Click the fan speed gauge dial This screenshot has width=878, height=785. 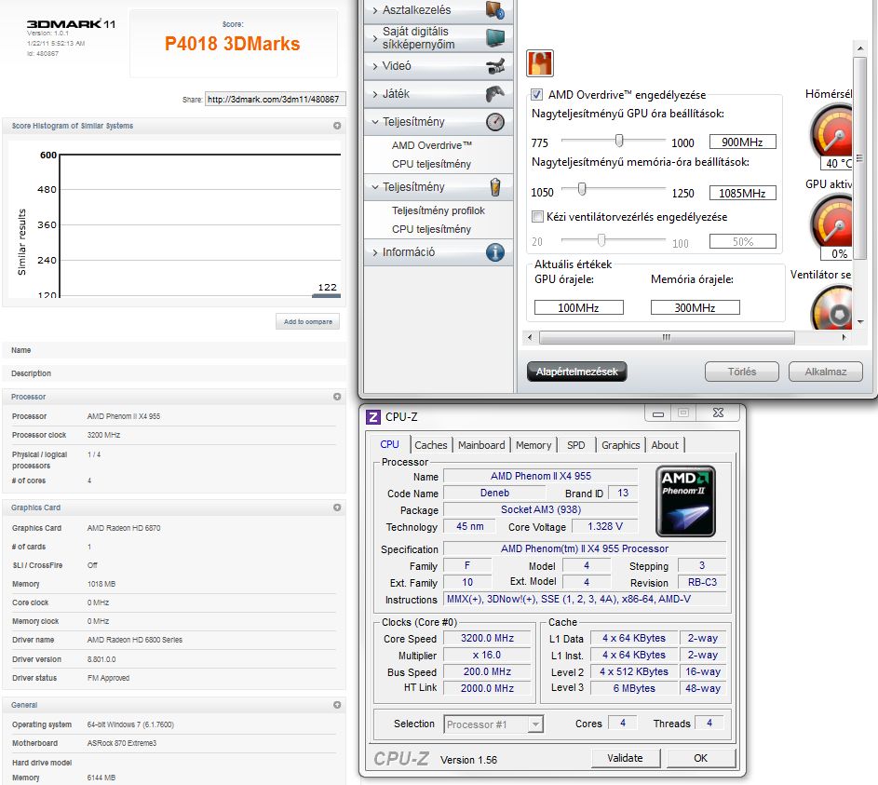click(x=832, y=309)
